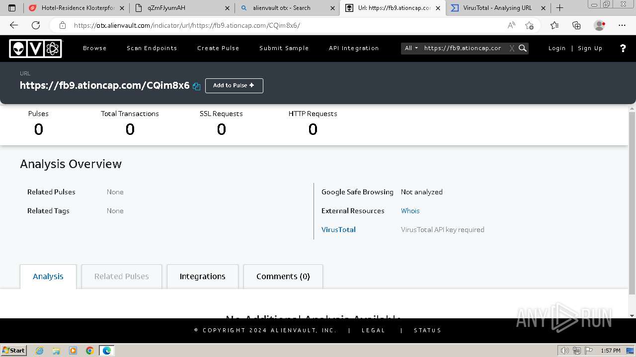The image size is (636, 357).
Task: Open Edge settings and more menu
Action: (622, 25)
